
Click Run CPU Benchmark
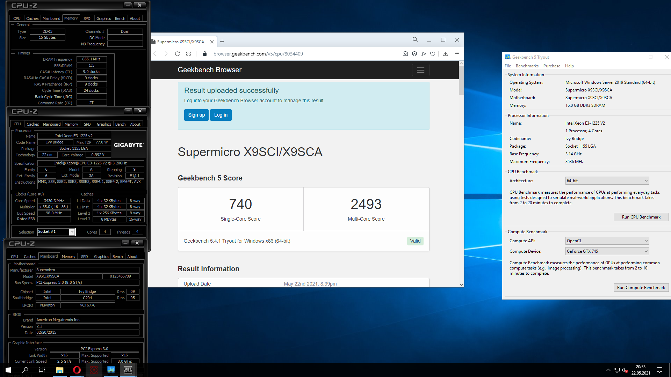coord(641,217)
